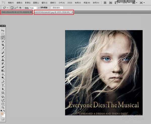151x124 pixels.
Task: Toggle the anti-alias checkbox
Action: (x=39, y=8)
